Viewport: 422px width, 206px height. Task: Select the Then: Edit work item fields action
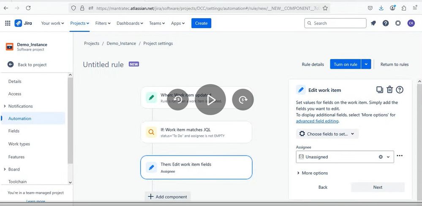(x=196, y=167)
